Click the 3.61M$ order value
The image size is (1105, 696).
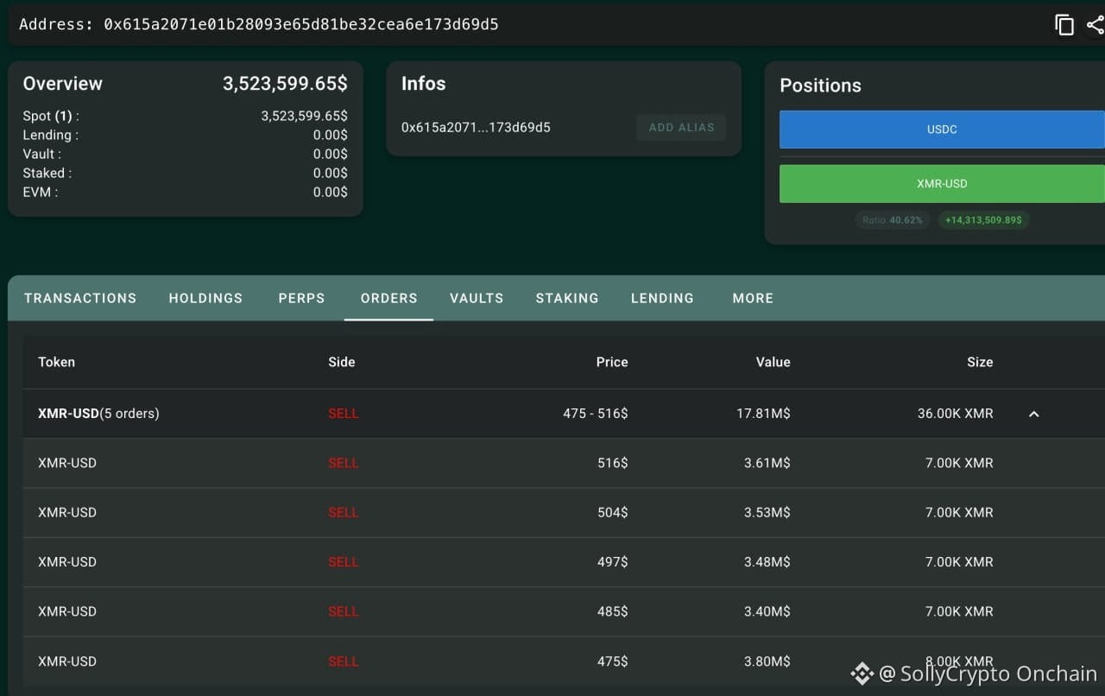point(767,463)
